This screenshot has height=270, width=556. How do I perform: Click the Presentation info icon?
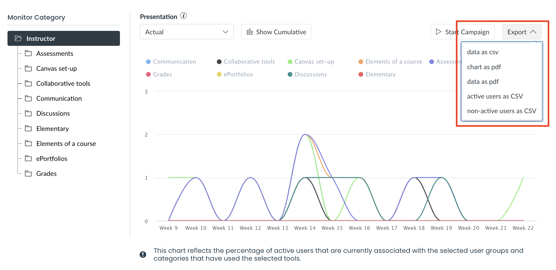click(x=184, y=16)
